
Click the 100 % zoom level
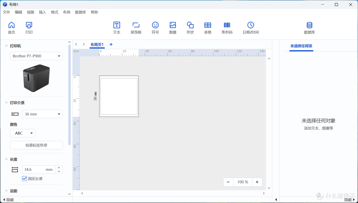click(x=243, y=182)
